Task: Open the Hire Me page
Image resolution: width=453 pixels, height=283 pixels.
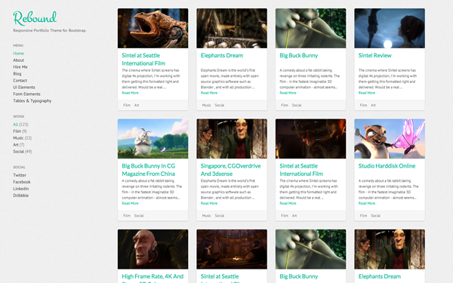Action: pos(20,67)
